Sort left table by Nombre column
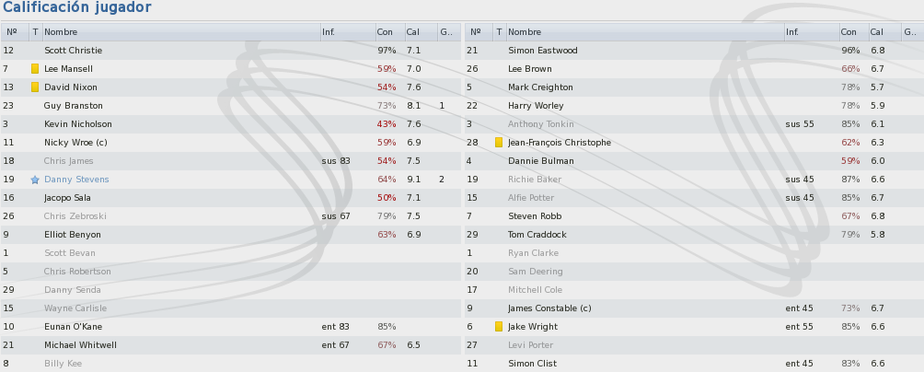Viewport: 924px width, 372px height. pos(181,32)
